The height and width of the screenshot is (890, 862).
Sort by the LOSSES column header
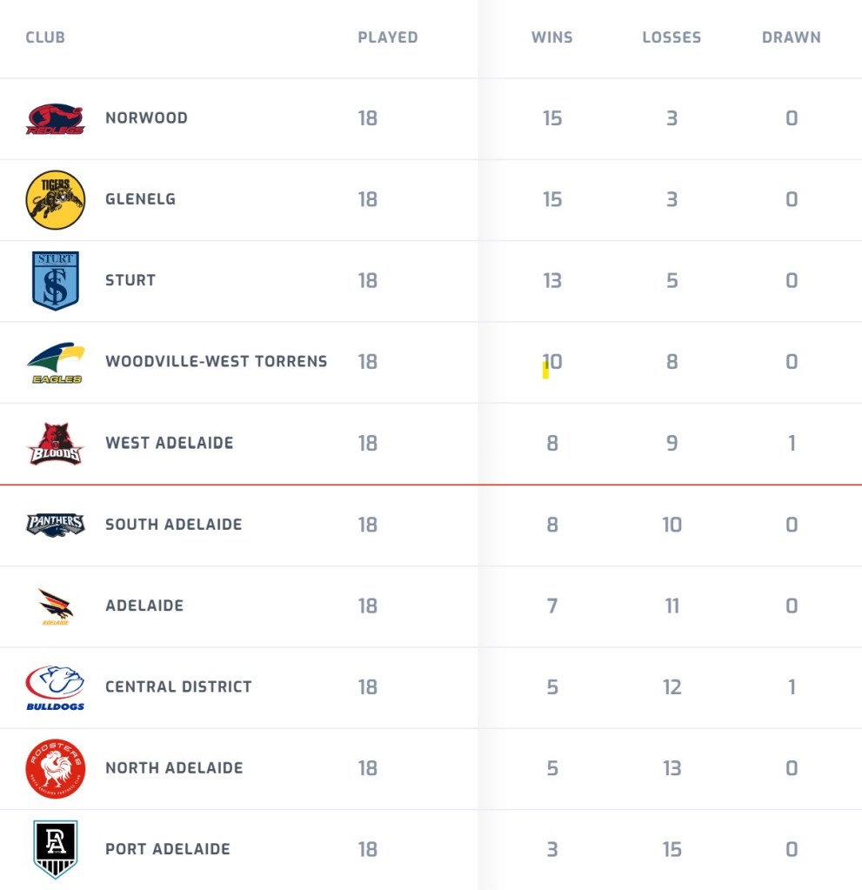tap(672, 37)
